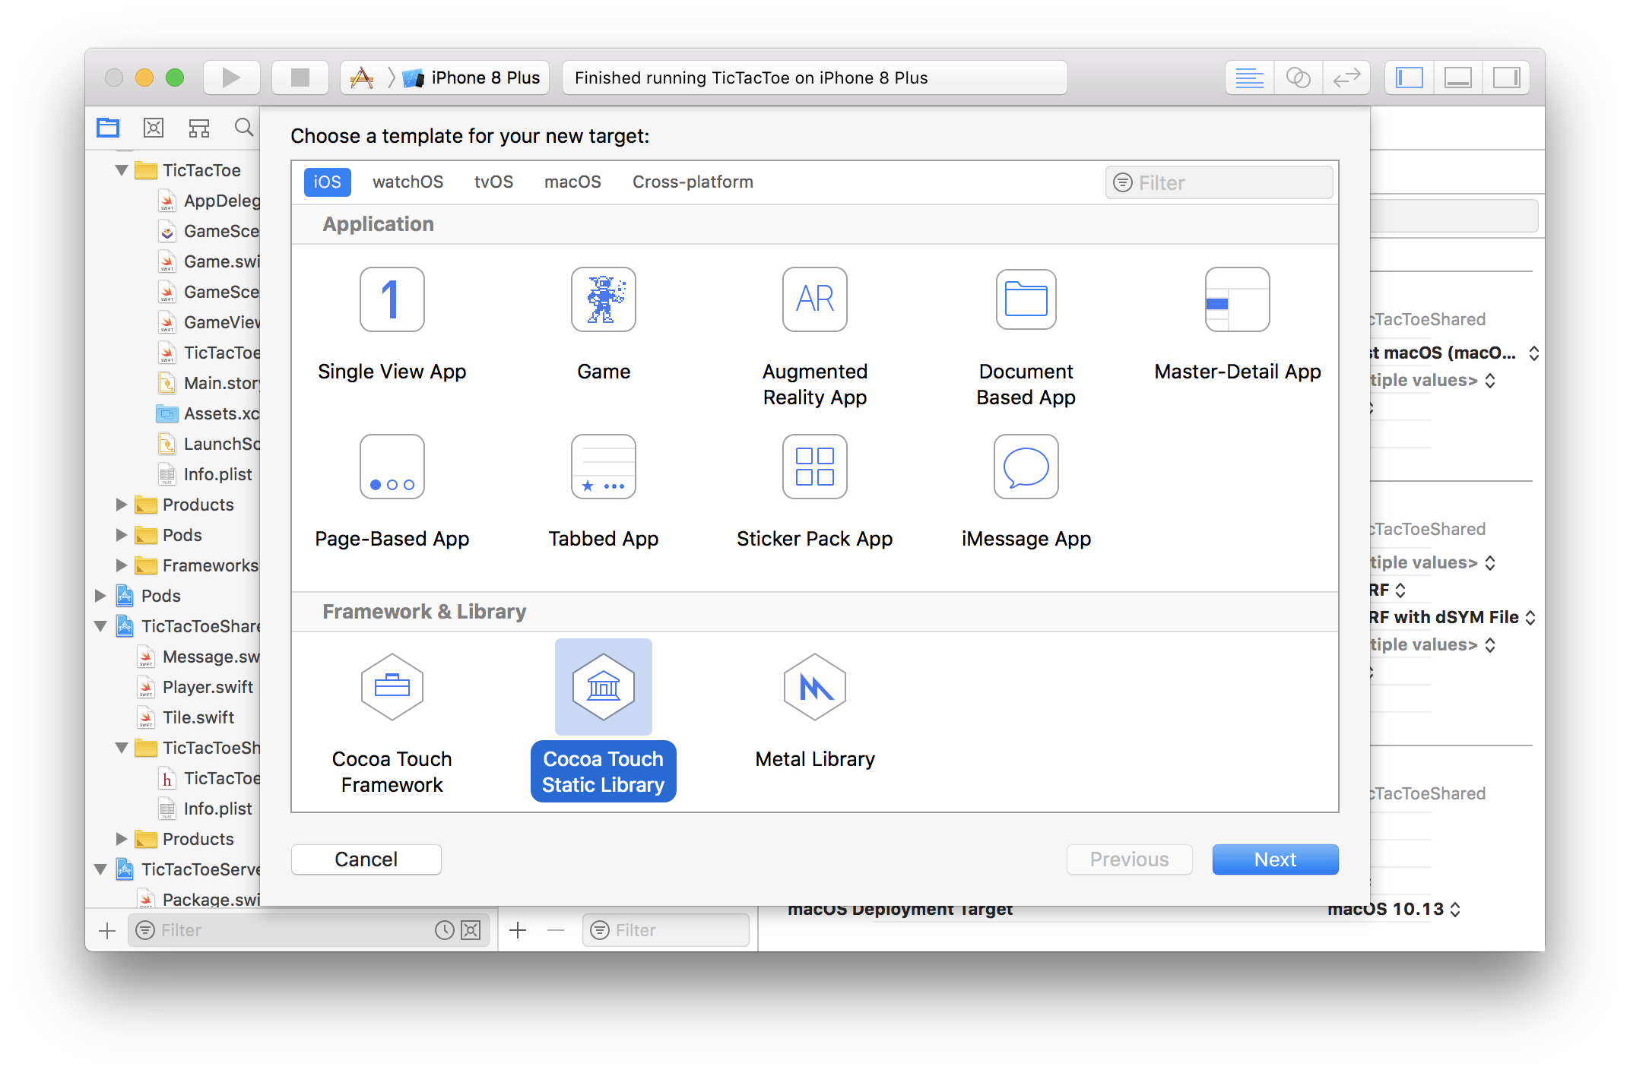Viewport: 1630px width, 1073px height.
Task: Select the Metal Library template icon
Action: click(x=814, y=687)
